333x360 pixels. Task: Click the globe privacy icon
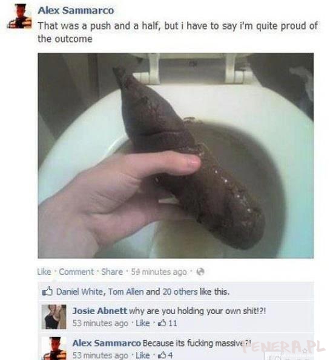tap(200, 272)
